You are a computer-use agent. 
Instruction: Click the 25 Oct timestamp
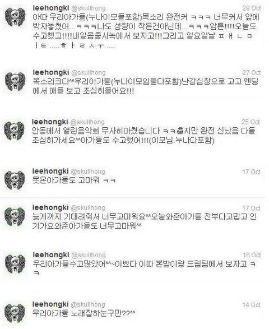tap(251, 122)
